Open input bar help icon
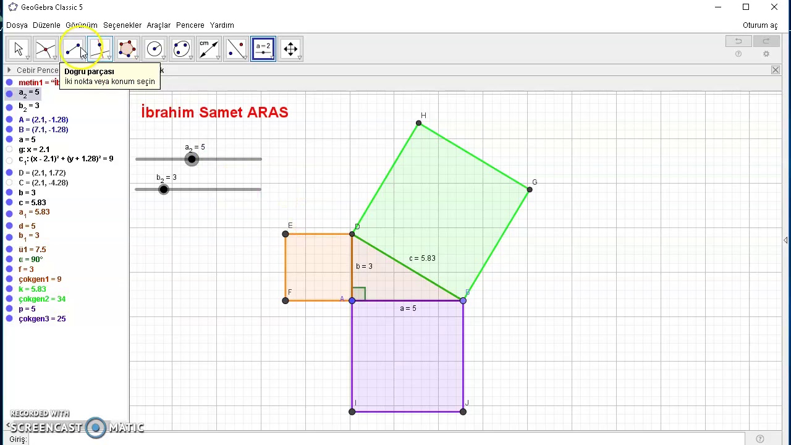 pyautogui.click(x=760, y=439)
